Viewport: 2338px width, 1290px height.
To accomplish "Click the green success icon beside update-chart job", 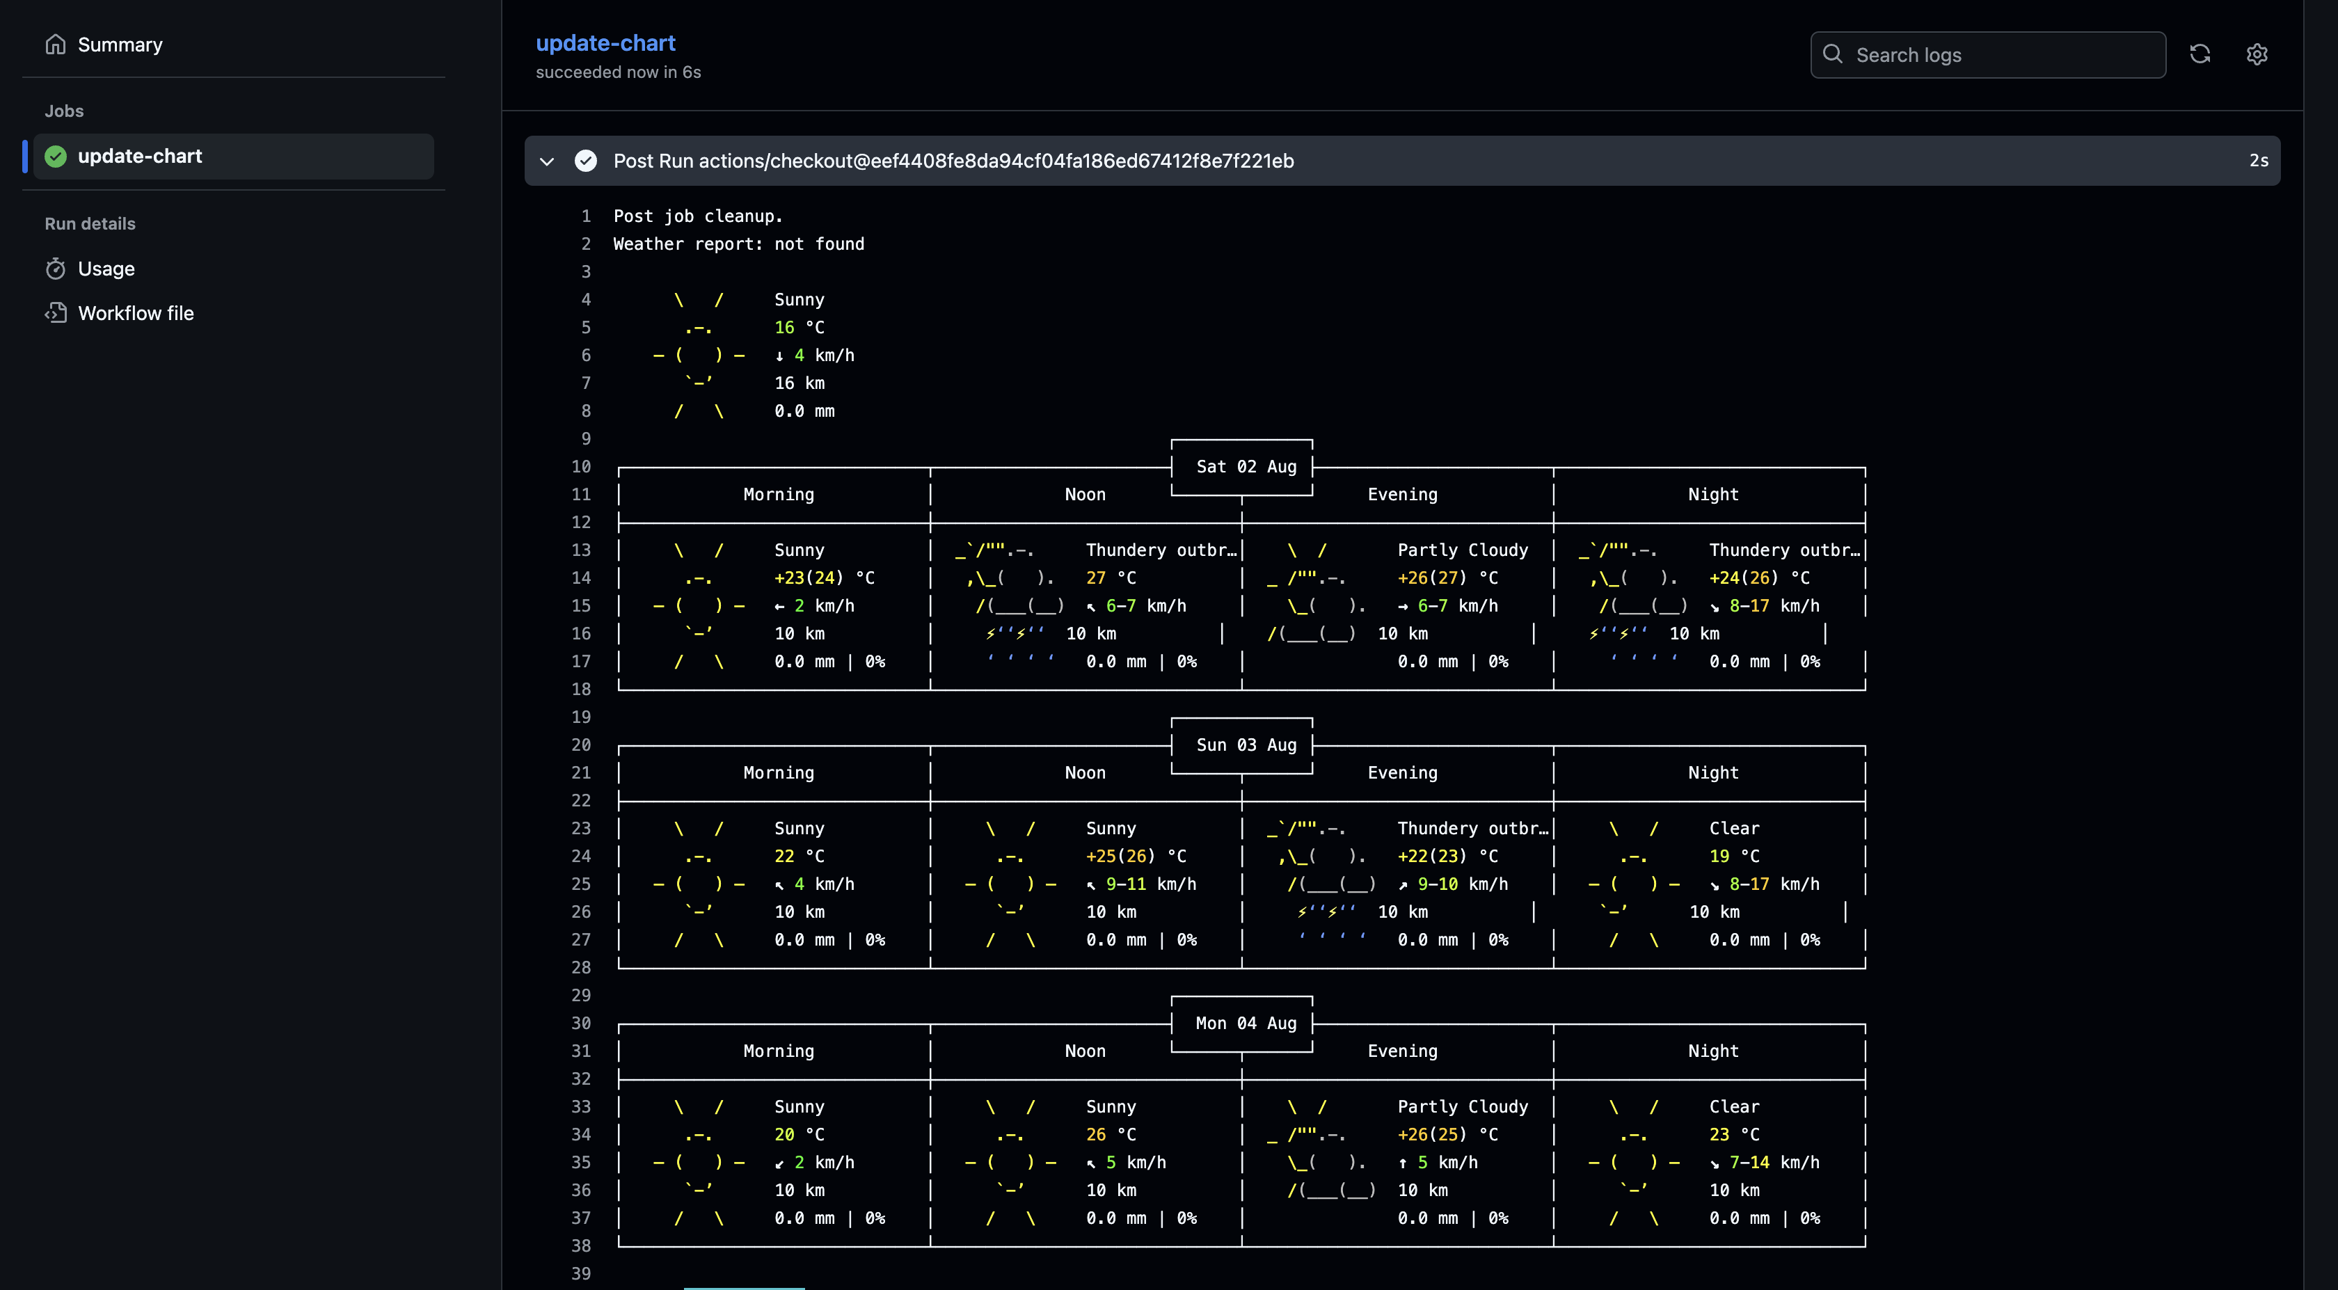I will click(56, 156).
